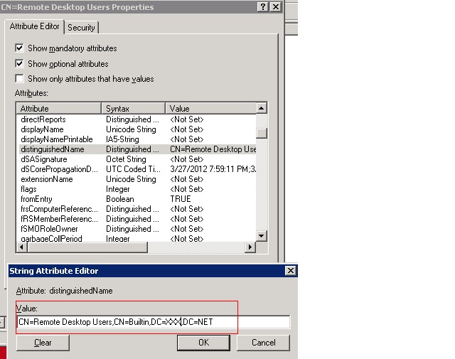Image resolution: width=455 pixels, height=359 pixels.
Task: Select the Attribute Editor tab
Action: pos(33,26)
